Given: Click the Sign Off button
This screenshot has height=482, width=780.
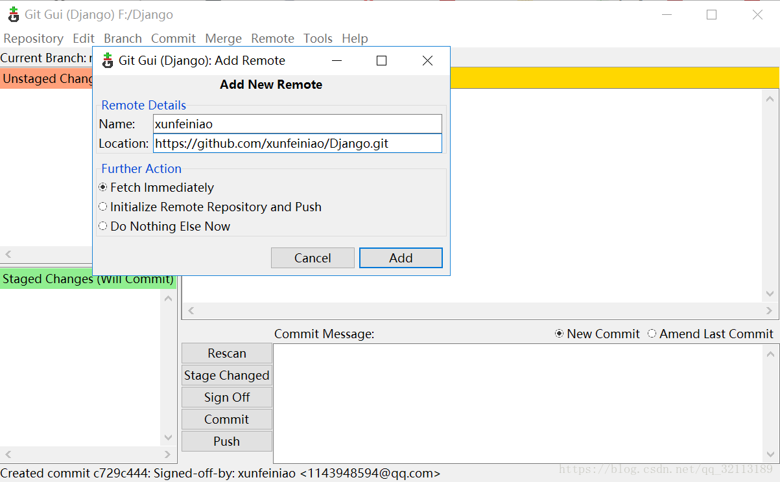Looking at the screenshot, I should [x=227, y=397].
